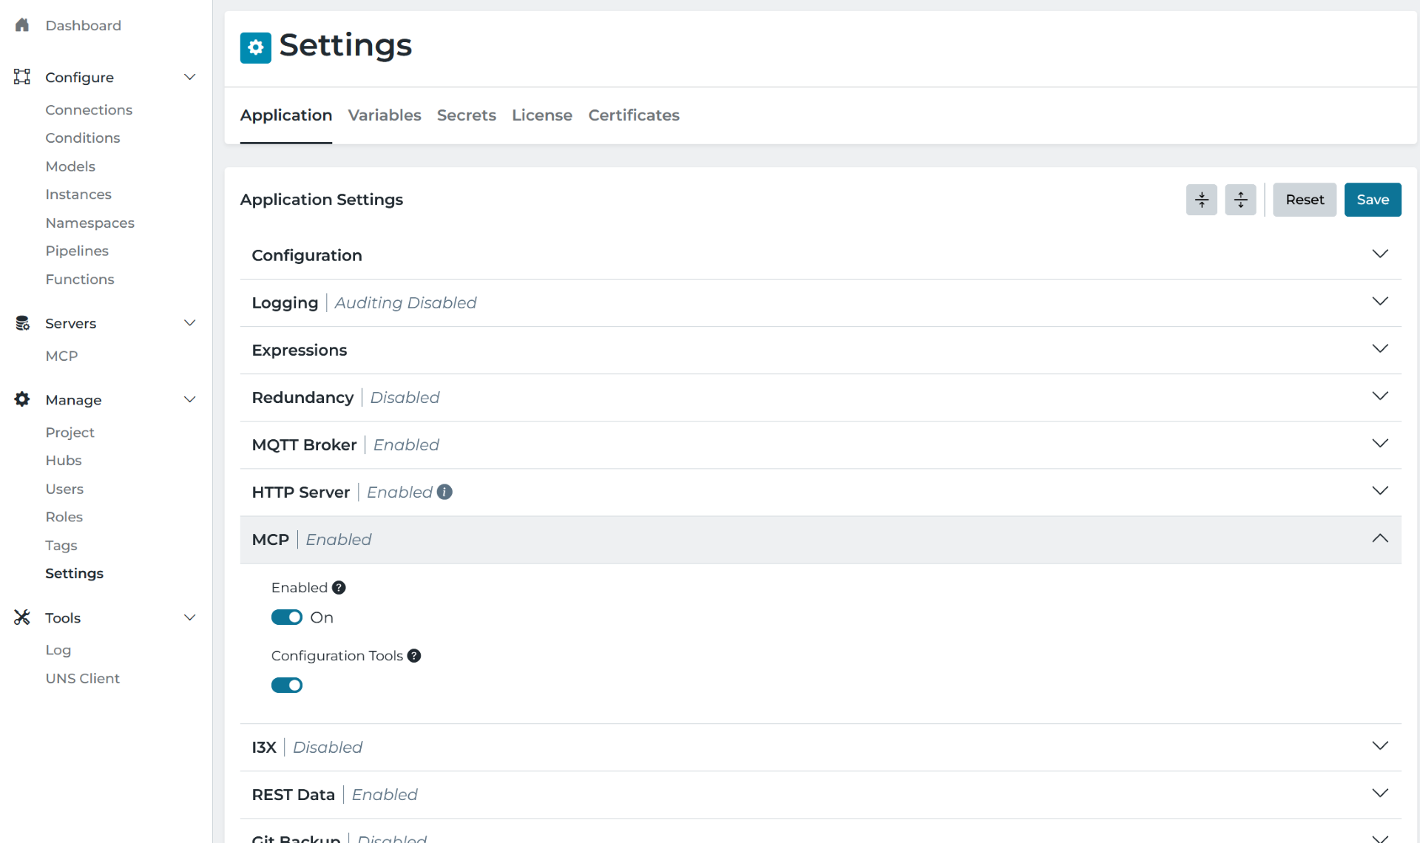Click the HTTP Server info icon

tap(444, 492)
